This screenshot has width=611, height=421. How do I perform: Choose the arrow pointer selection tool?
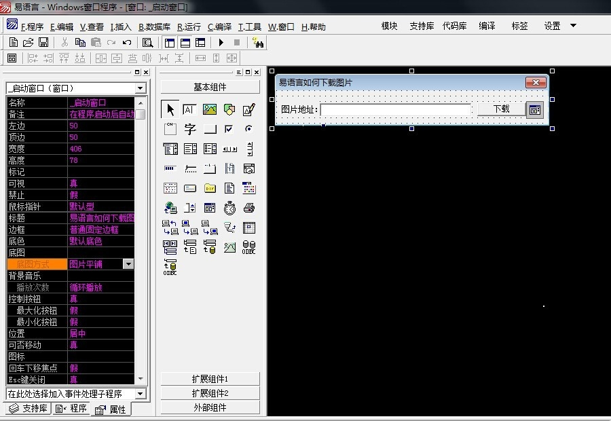click(170, 109)
